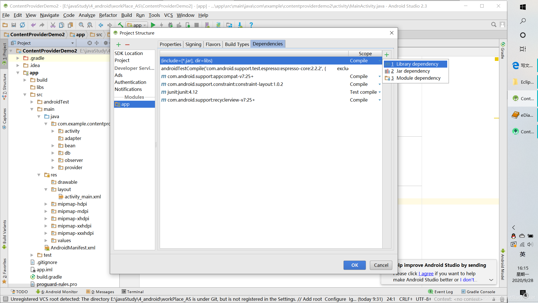Open the Refactor menu

108,15
